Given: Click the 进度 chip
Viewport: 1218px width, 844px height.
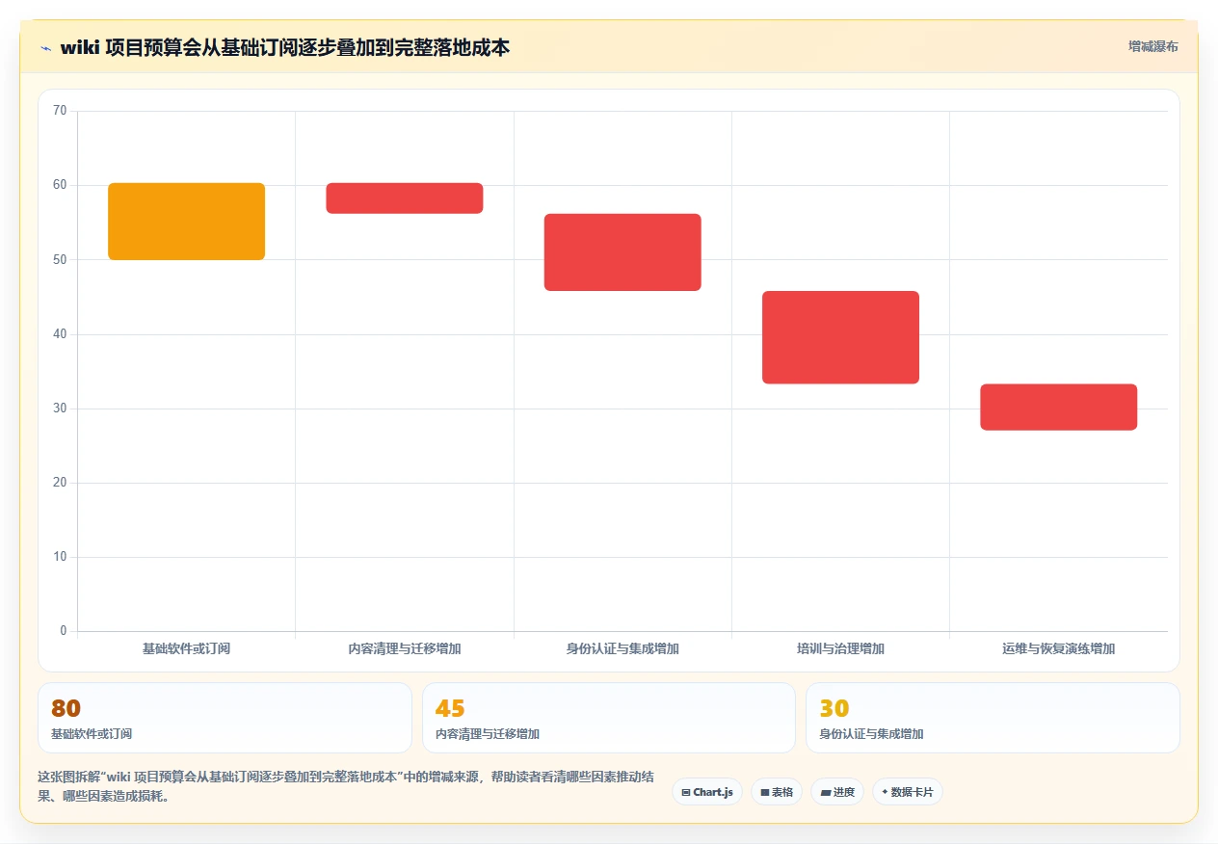Looking at the screenshot, I should pos(837,792).
